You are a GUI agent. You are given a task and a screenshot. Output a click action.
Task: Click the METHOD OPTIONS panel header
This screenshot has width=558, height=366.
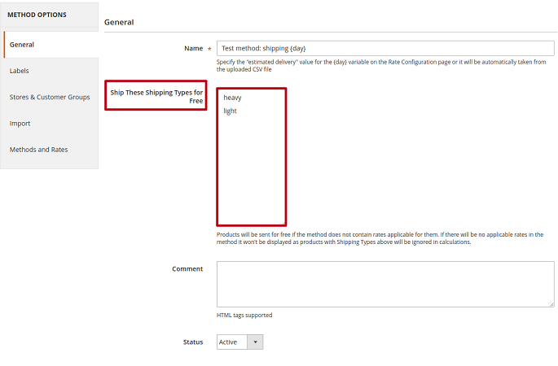click(37, 15)
